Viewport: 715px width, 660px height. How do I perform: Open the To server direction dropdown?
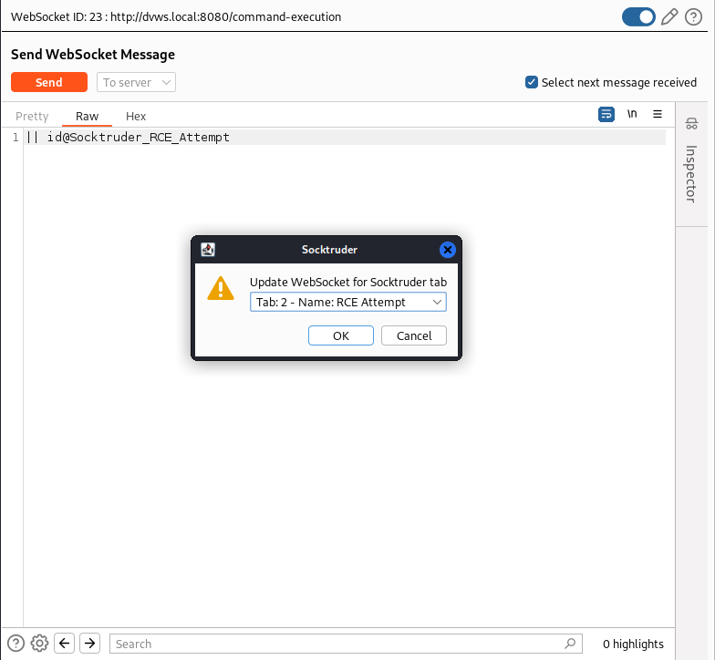click(x=137, y=82)
